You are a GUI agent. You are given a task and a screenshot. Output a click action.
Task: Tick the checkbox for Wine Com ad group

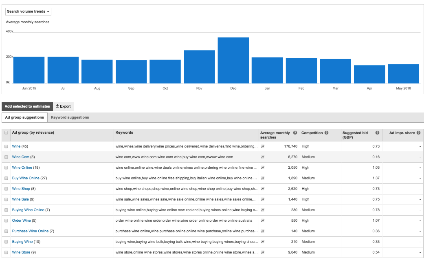coord(6,157)
